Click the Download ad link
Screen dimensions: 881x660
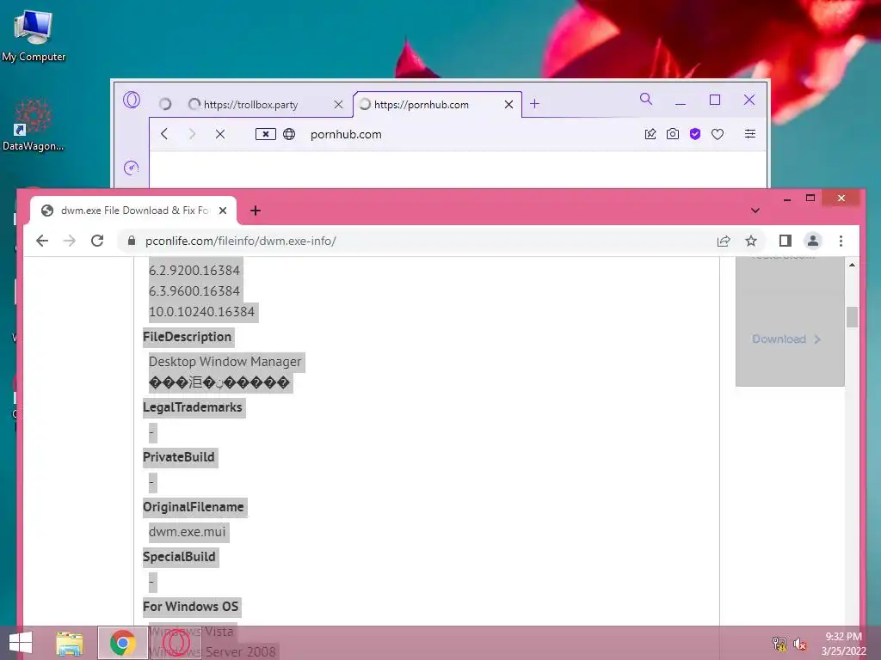(x=786, y=339)
